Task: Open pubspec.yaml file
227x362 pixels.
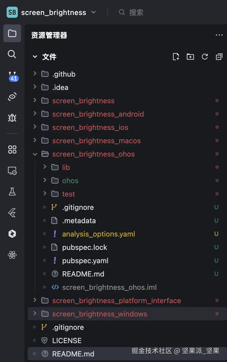Action: [x=85, y=261]
